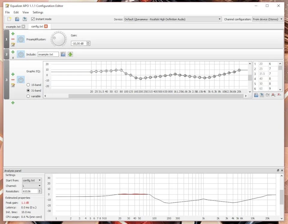Image resolution: width=288 pixels, height=224 pixels.
Task: Click the Resolution value field 65536
Action: pos(30,191)
